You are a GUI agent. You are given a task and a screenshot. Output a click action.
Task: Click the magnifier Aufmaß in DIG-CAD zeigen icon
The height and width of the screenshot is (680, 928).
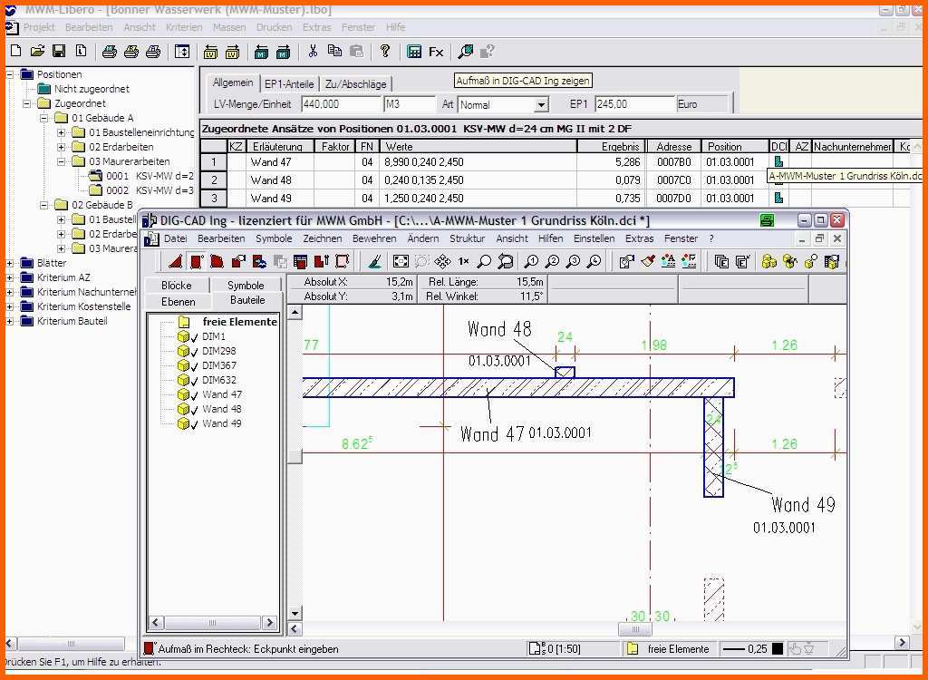pyautogui.click(x=466, y=52)
